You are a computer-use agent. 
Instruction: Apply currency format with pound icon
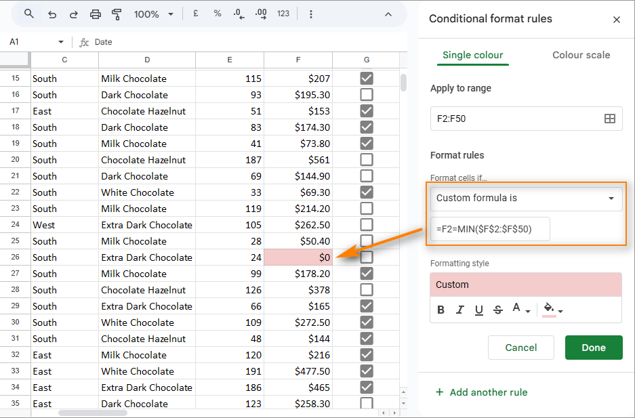click(x=195, y=14)
